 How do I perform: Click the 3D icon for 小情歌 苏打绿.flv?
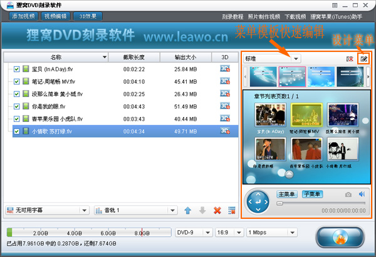coord(225,131)
